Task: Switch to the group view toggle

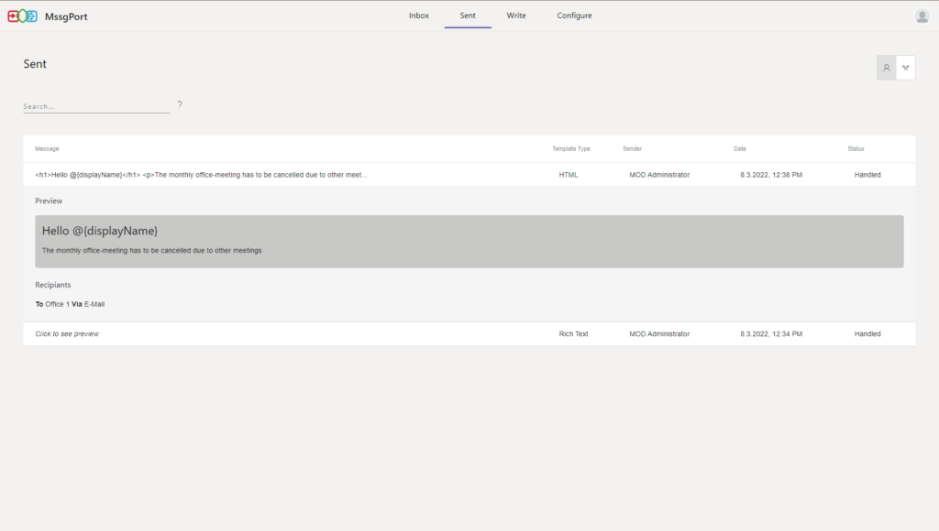Action: 905,68
